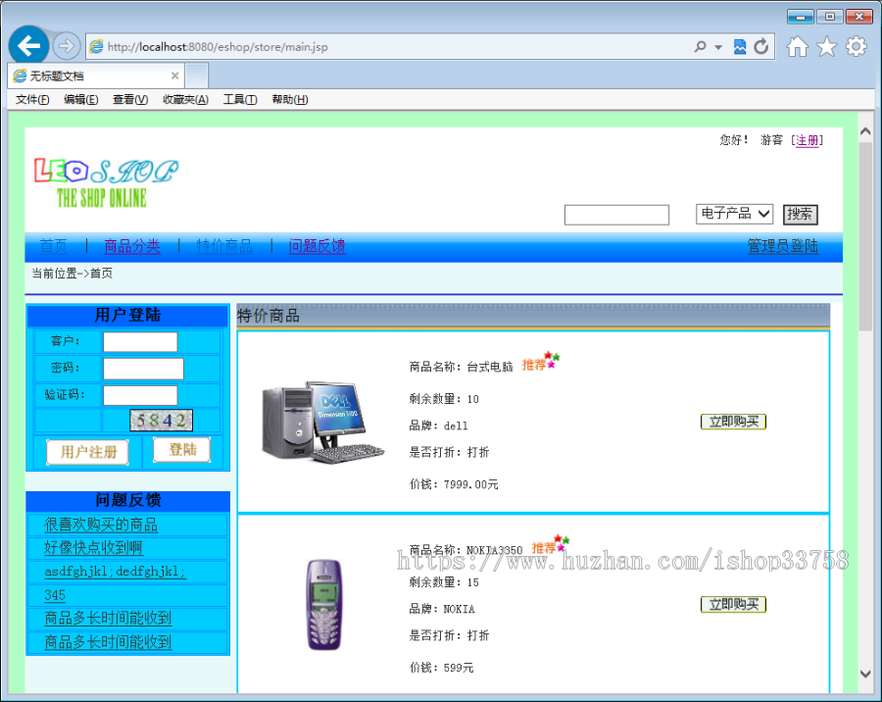The height and width of the screenshot is (702, 882).
Task: Click 立即购买 for the 台式电脑 product
Action: click(733, 421)
